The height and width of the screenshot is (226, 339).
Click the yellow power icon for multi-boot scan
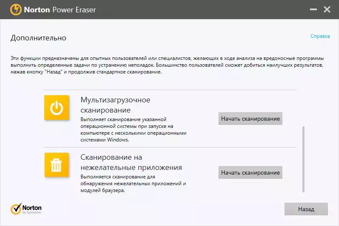click(x=57, y=107)
